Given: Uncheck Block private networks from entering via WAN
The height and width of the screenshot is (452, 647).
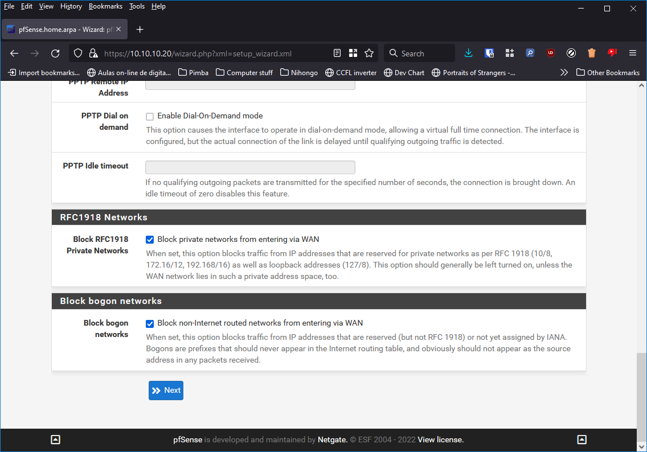Looking at the screenshot, I should coord(149,240).
